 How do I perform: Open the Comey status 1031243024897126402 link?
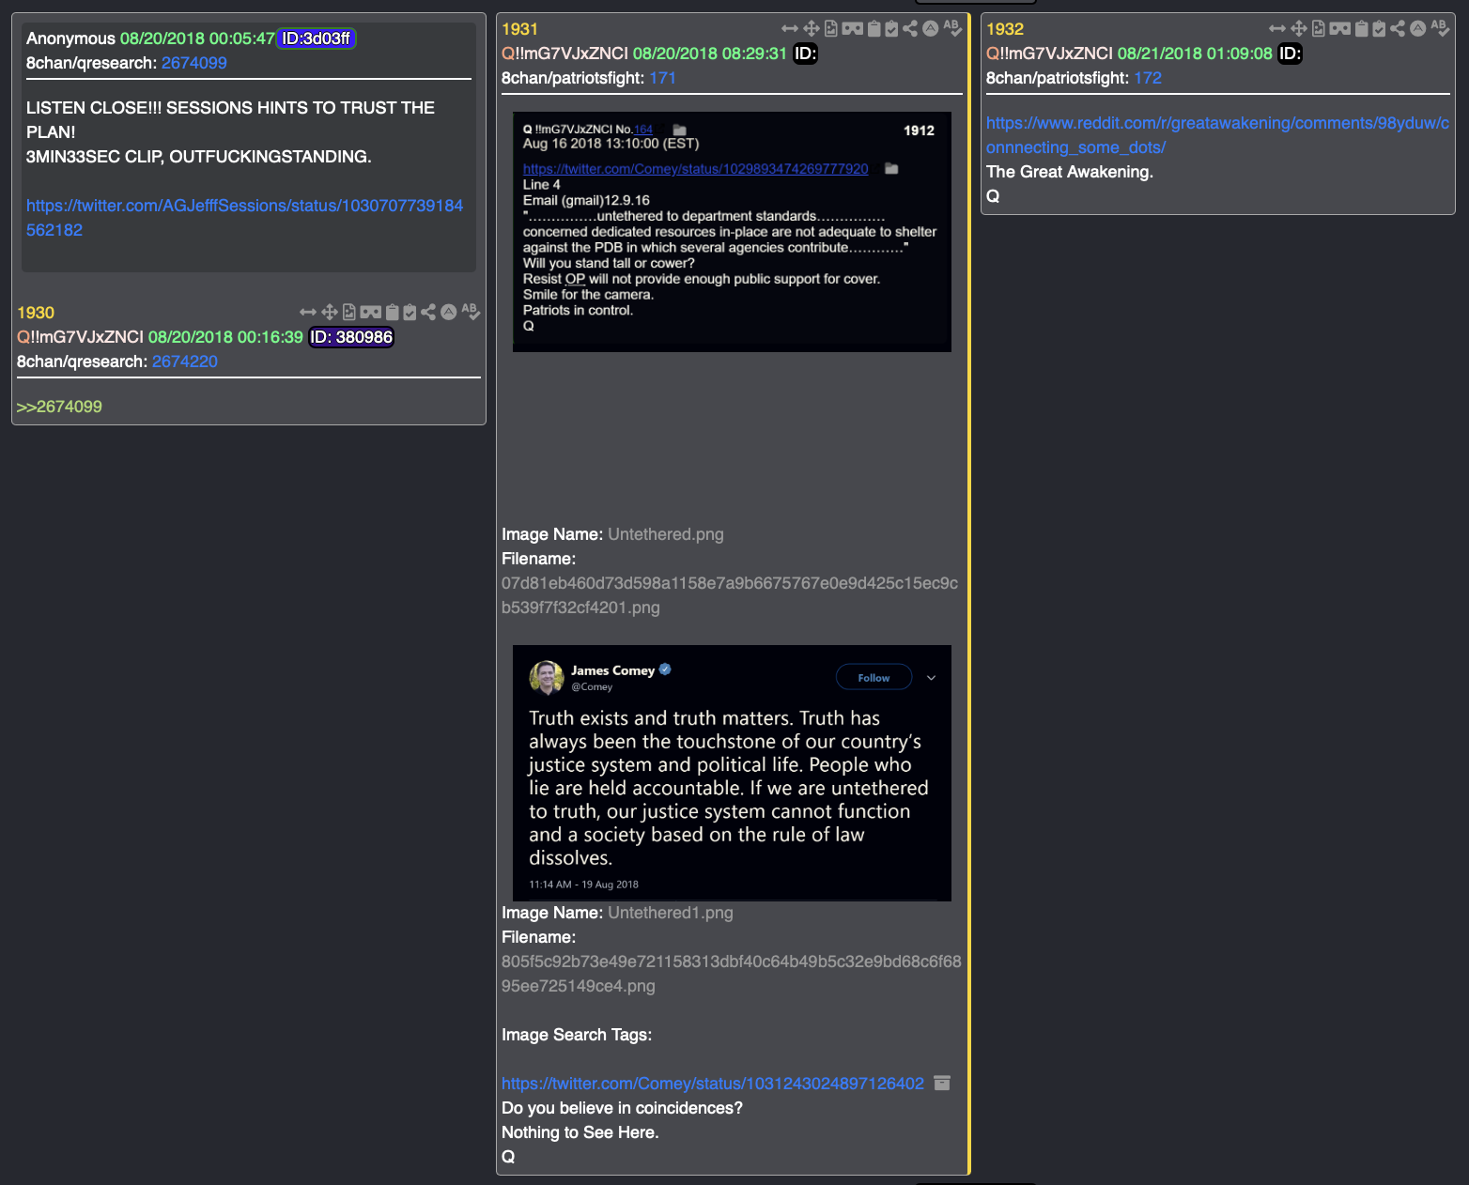pos(713,1084)
